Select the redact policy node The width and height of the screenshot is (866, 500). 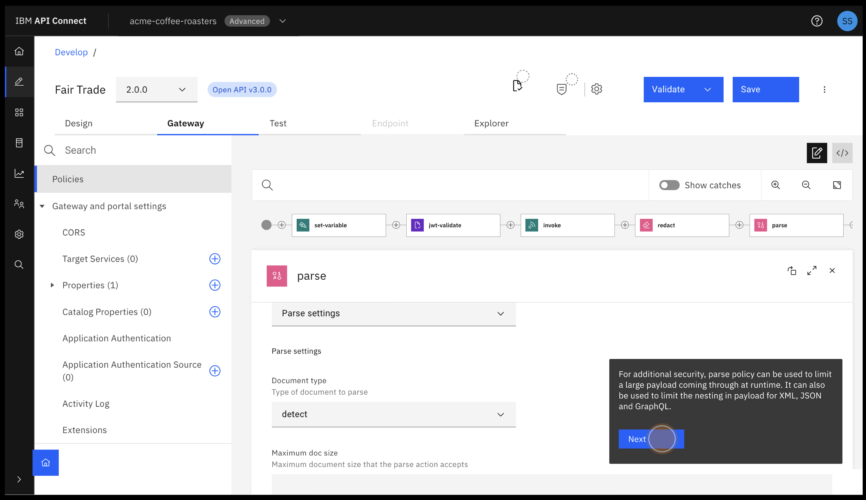[682, 225]
